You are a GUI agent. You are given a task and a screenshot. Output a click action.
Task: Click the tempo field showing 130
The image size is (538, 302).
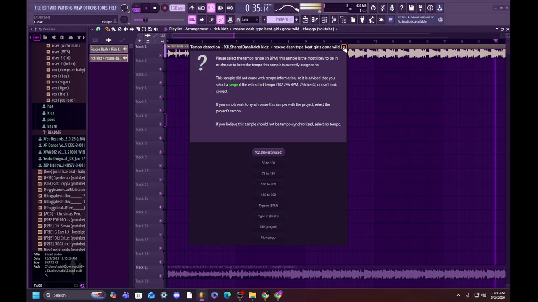click(x=177, y=8)
